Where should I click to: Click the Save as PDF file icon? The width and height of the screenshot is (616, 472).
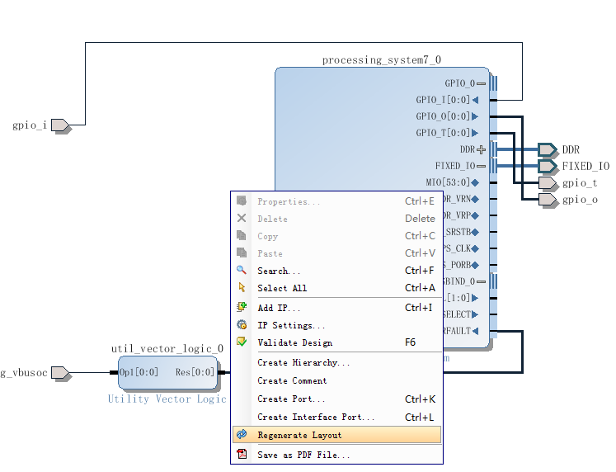(x=242, y=454)
